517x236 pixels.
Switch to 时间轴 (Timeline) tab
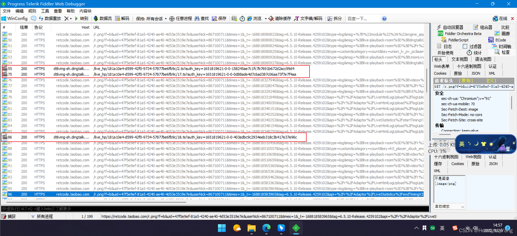[x=502, y=47]
